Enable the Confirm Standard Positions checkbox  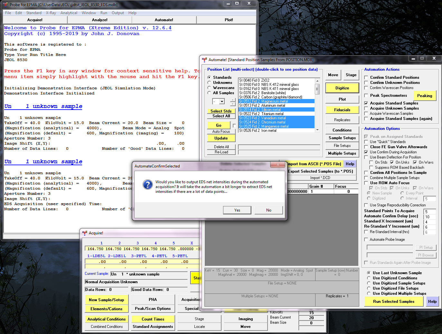point(366,77)
